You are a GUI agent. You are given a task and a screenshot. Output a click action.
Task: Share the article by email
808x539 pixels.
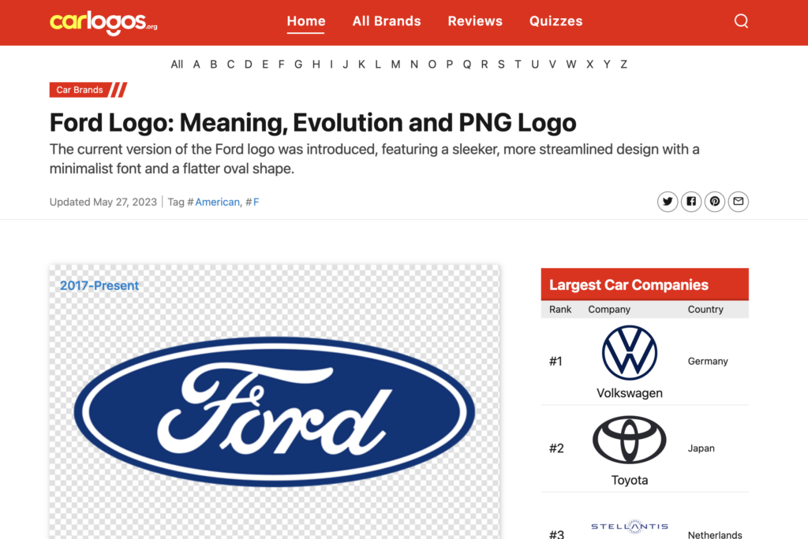(739, 201)
